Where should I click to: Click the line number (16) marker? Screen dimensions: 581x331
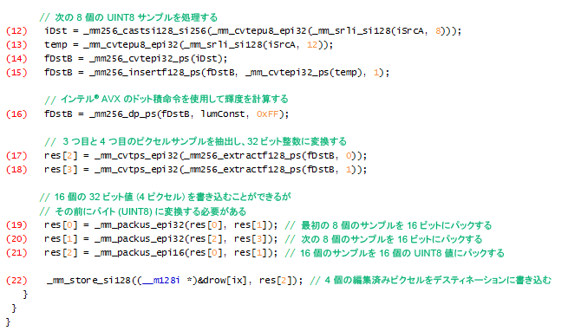16,114
